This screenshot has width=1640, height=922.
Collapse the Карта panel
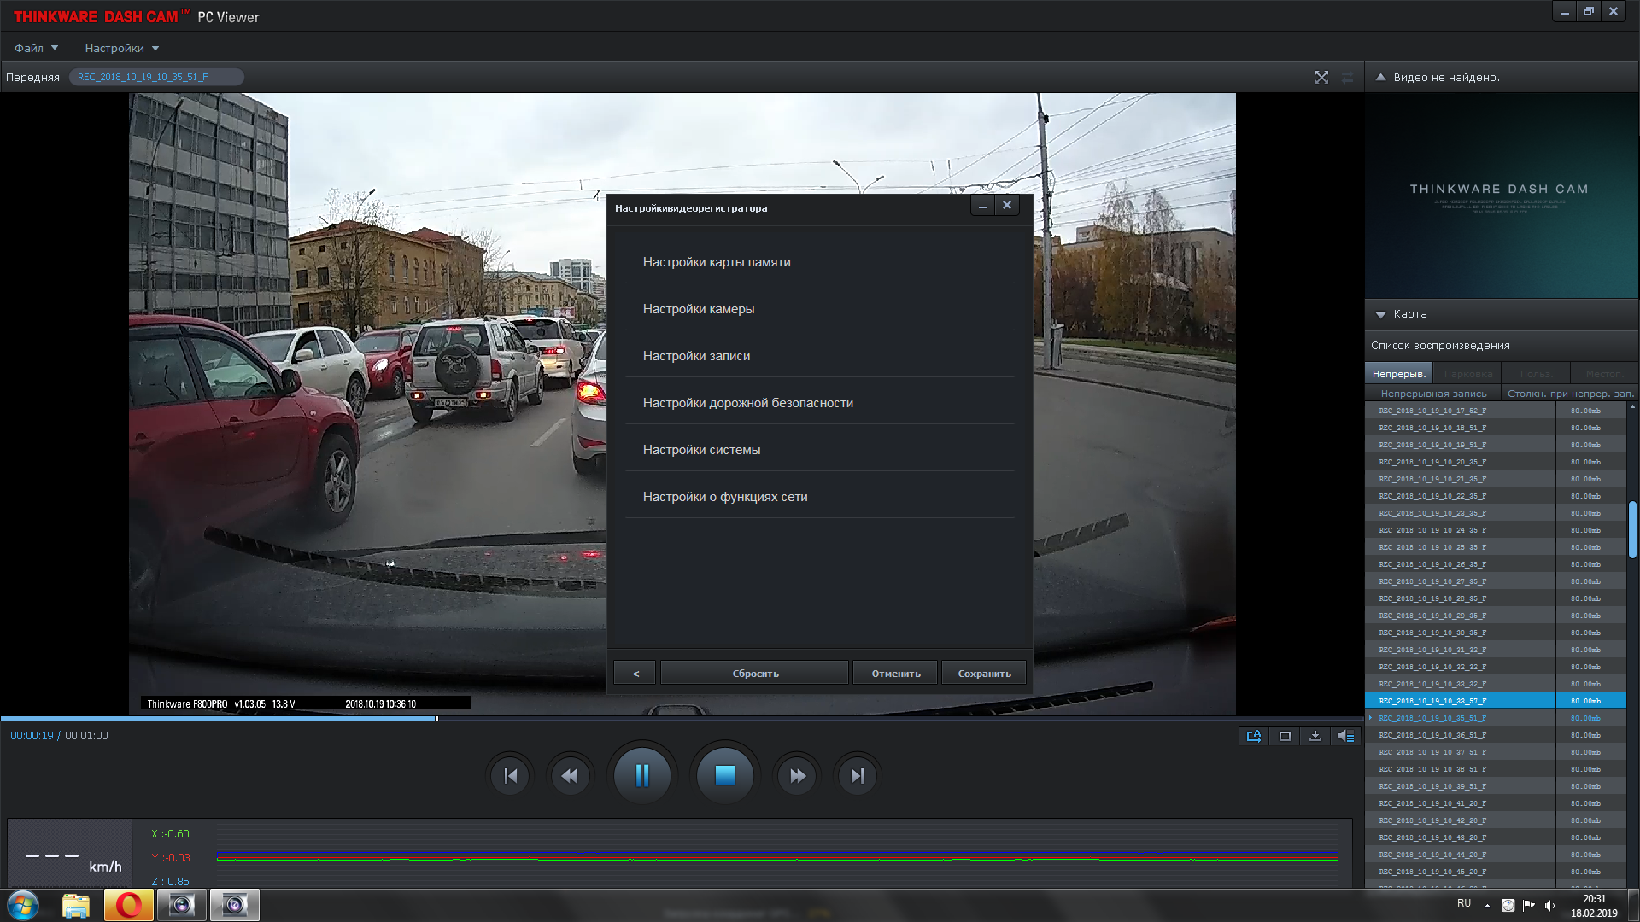point(1380,314)
